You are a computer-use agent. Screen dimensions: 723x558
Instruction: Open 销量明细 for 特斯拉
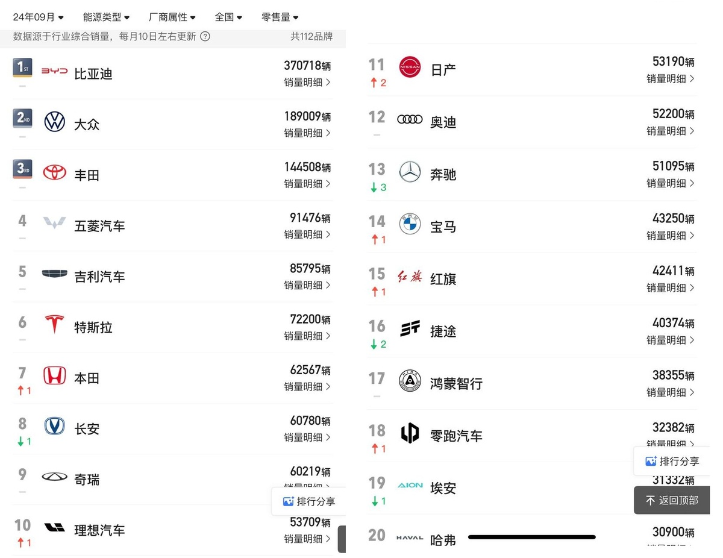click(307, 336)
